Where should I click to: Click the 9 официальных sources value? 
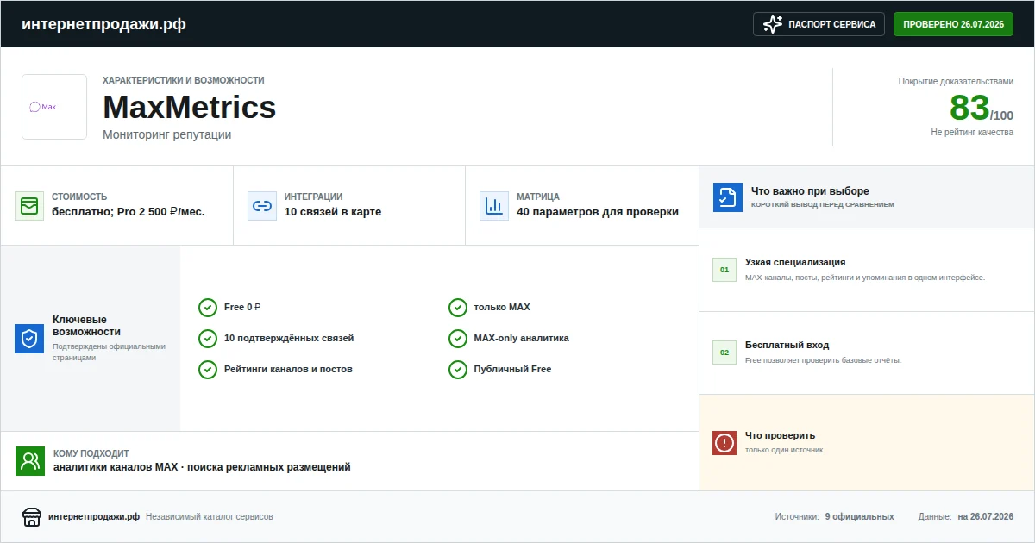click(860, 517)
